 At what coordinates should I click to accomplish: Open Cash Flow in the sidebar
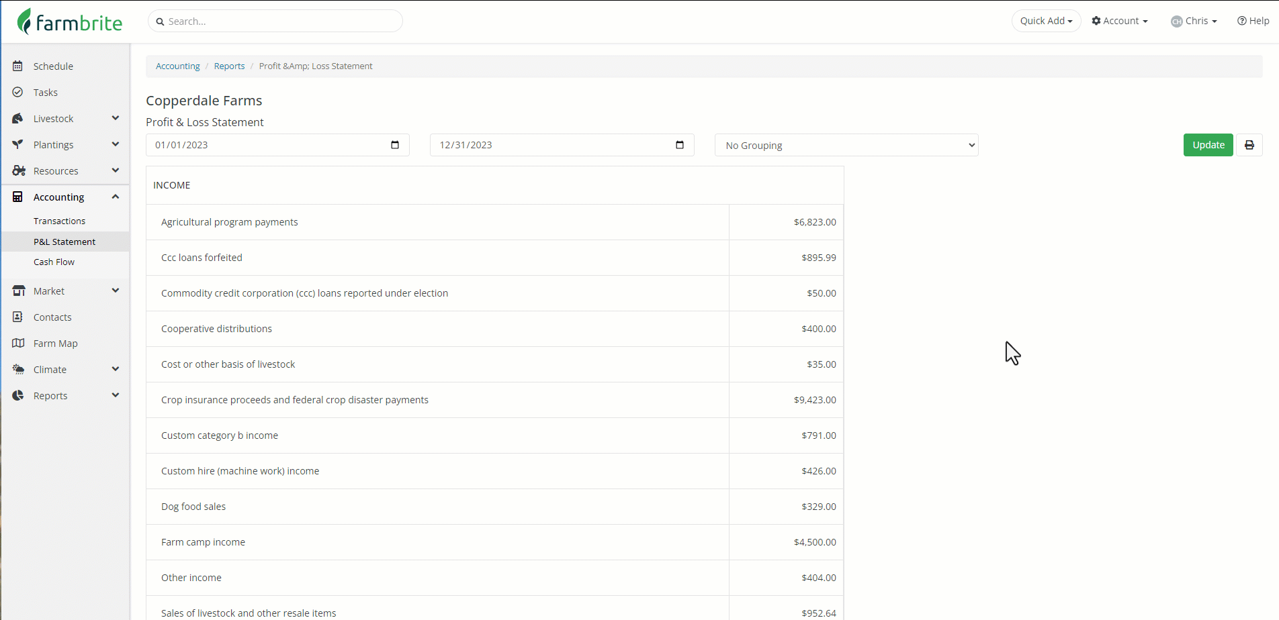coord(54,262)
